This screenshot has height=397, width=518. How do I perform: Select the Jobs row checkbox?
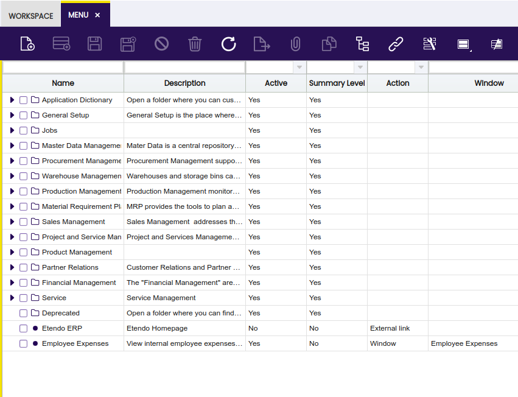pos(24,130)
